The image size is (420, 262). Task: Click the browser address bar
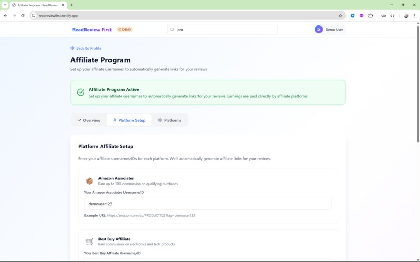(188, 16)
